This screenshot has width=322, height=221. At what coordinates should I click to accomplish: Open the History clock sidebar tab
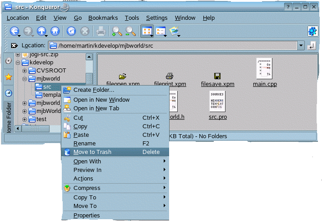click(8, 93)
